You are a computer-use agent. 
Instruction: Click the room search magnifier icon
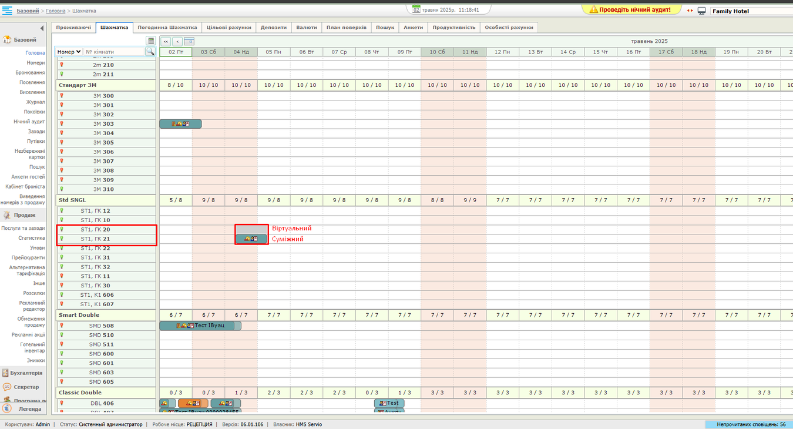150,52
